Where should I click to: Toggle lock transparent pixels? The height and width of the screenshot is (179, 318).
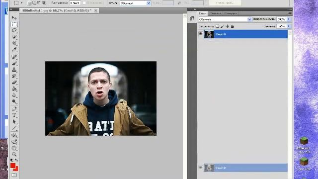pos(217,26)
